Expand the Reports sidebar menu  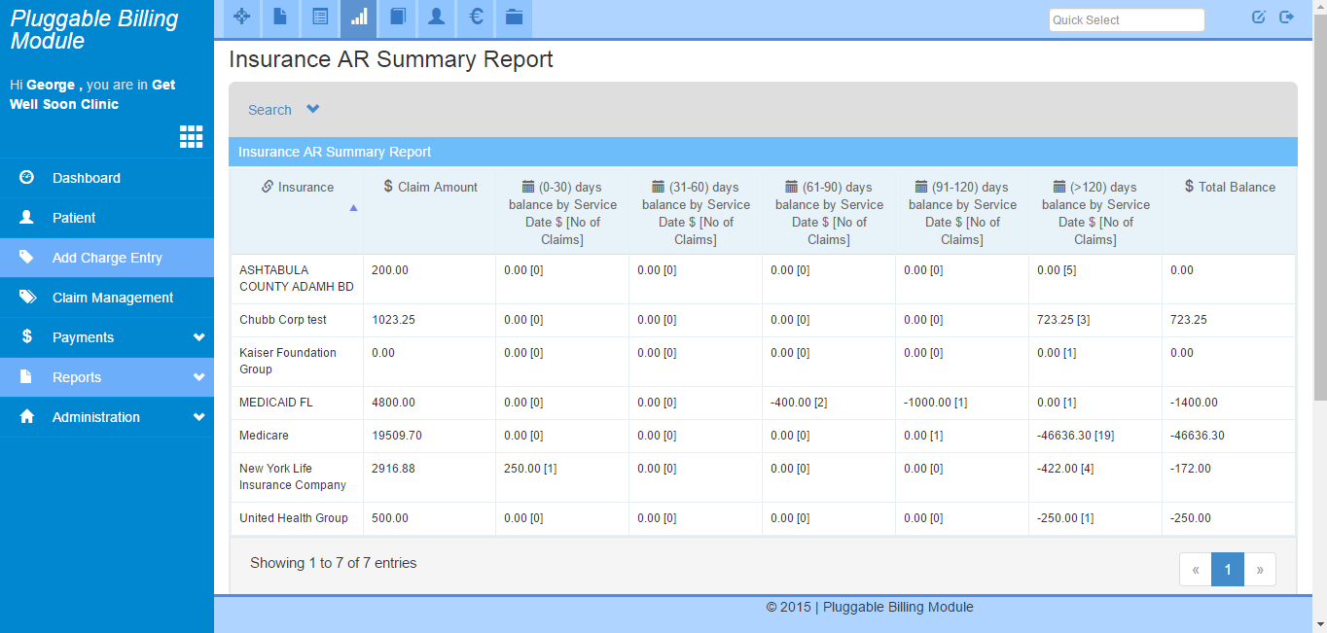click(107, 377)
